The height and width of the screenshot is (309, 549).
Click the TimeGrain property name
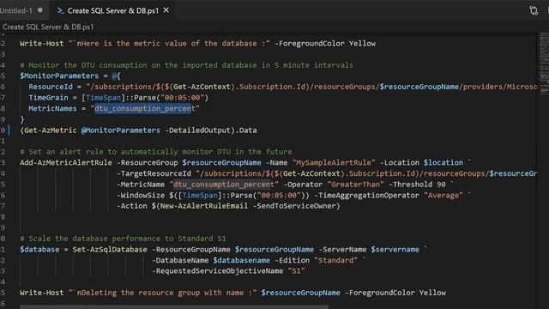pos(48,97)
